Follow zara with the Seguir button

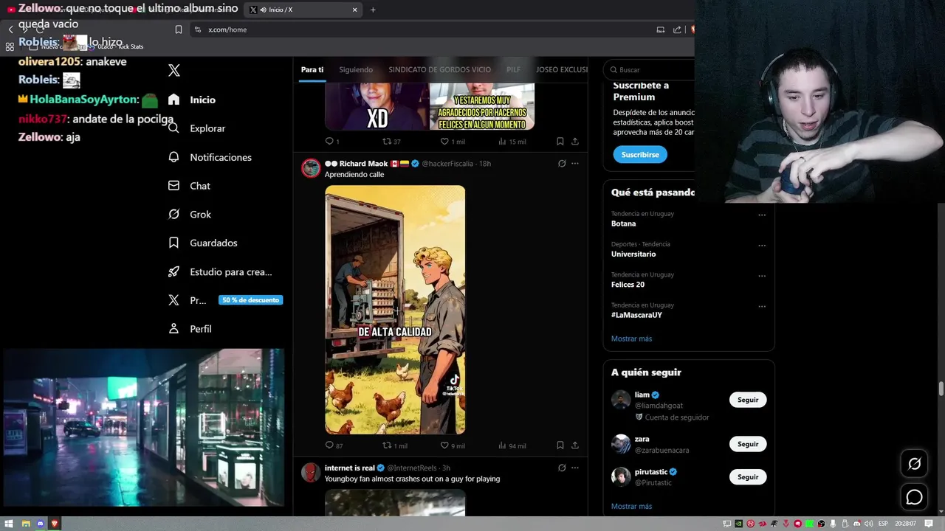[748, 444]
